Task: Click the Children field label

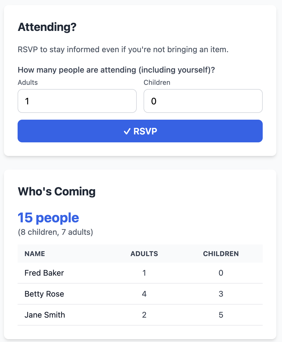Action: (157, 83)
